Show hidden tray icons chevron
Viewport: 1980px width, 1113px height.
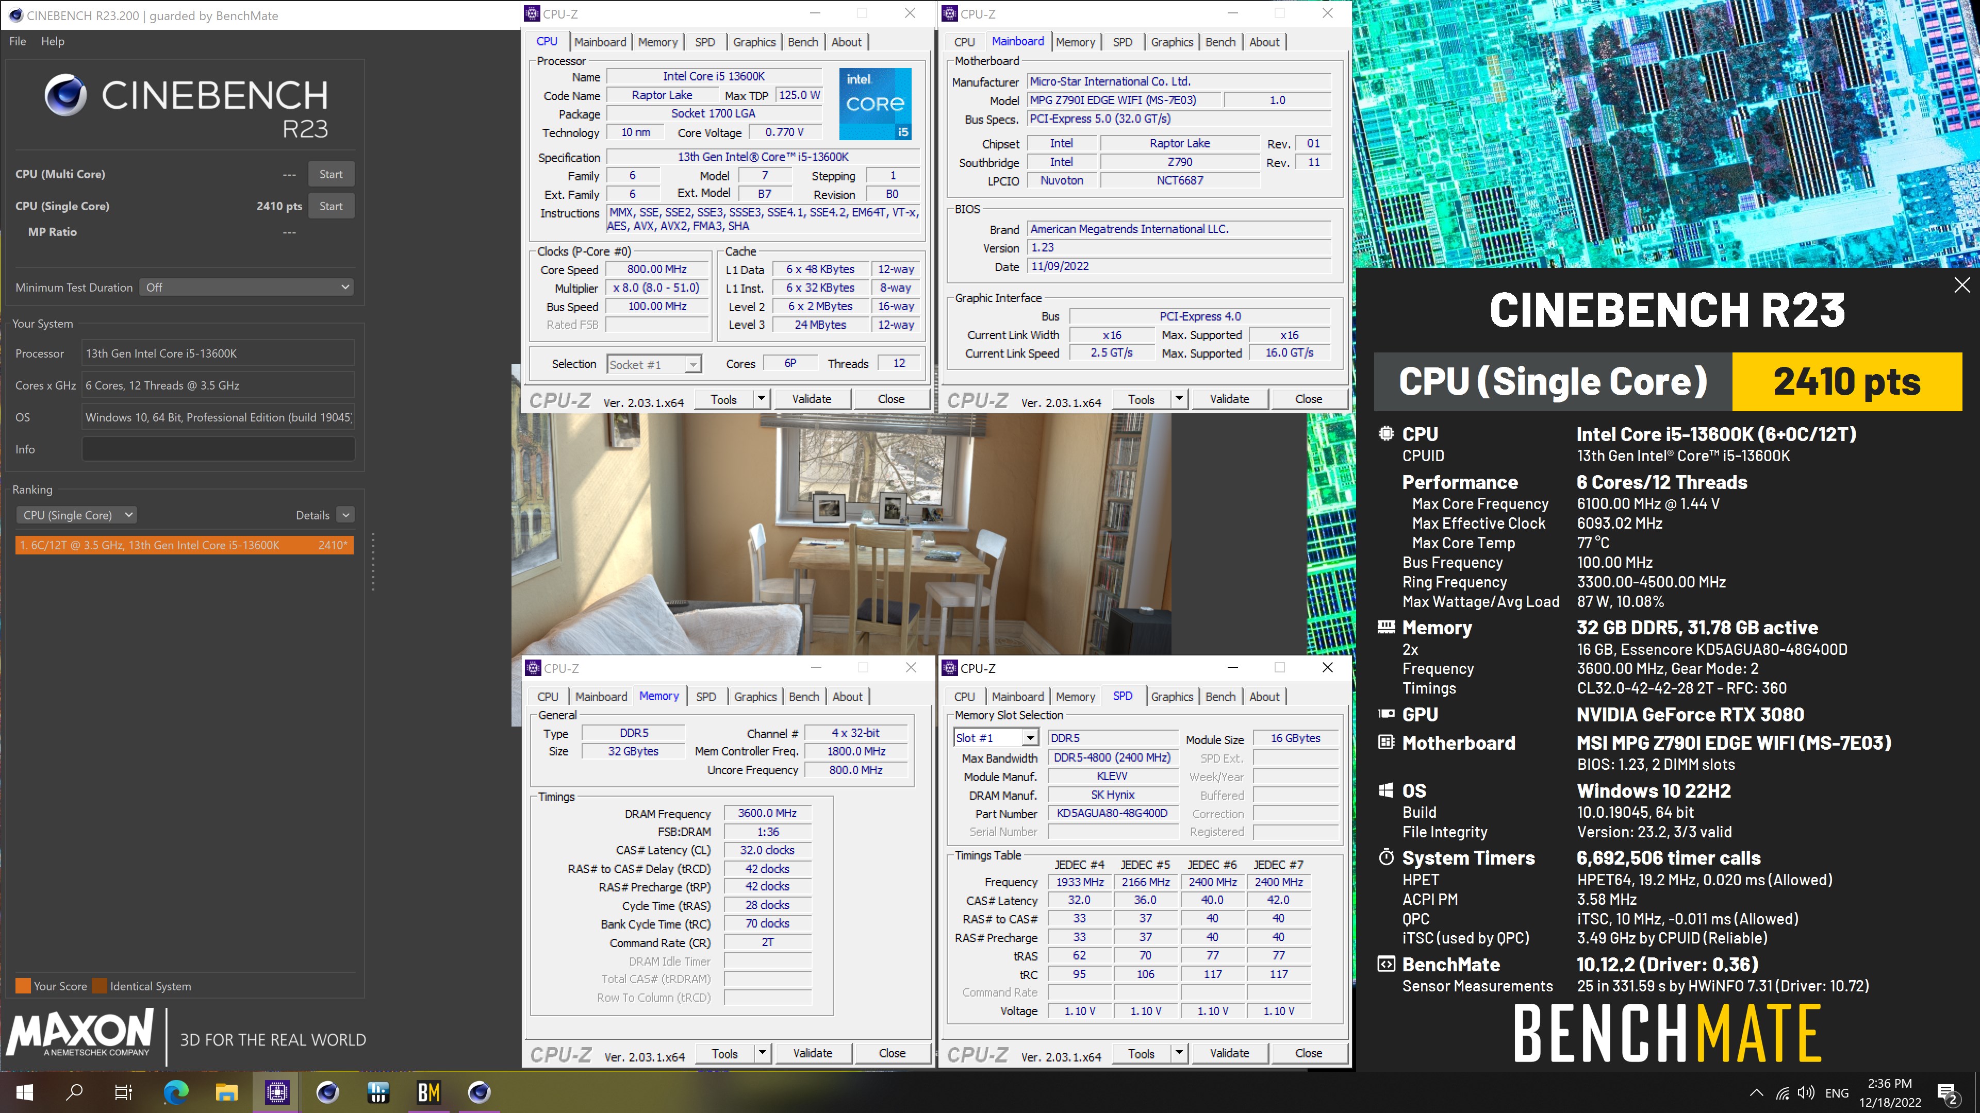(1756, 1092)
